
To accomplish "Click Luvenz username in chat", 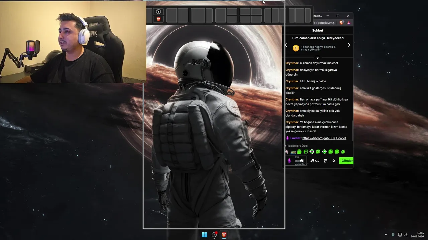I will click(x=296, y=138).
